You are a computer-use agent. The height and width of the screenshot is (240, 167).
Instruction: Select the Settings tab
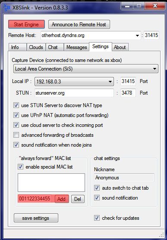pyautogui.click(x=101, y=46)
